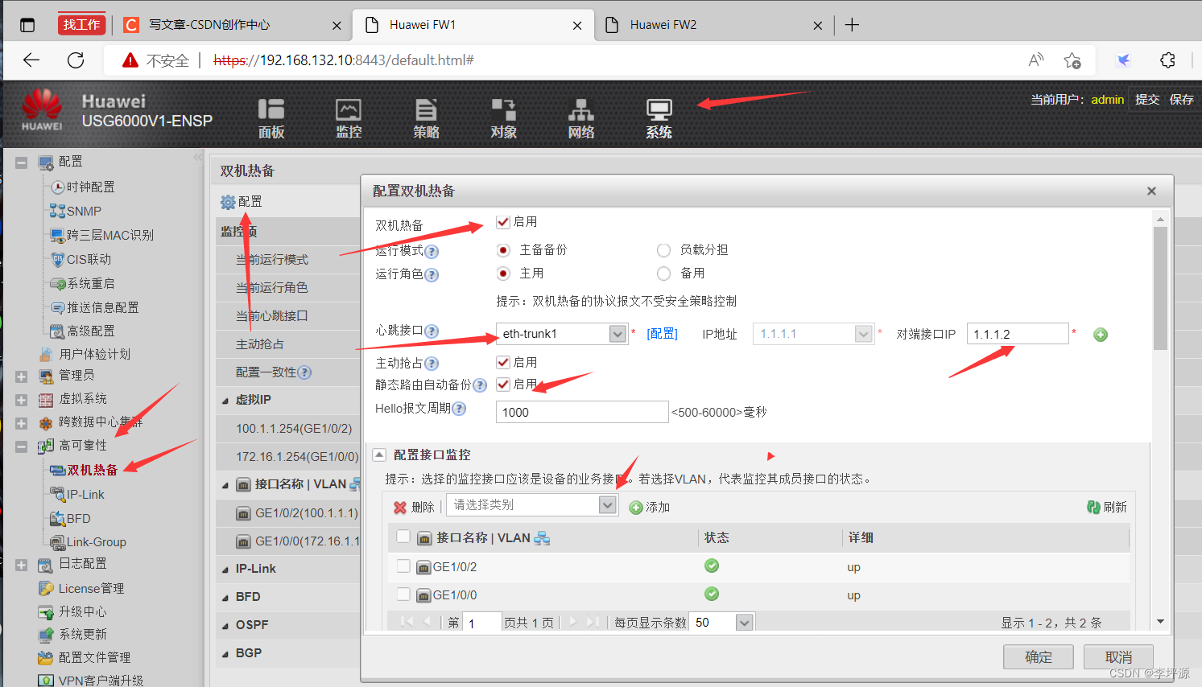Select the 备用 role radio button
The image size is (1202, 687).
[x=663, y=274]
